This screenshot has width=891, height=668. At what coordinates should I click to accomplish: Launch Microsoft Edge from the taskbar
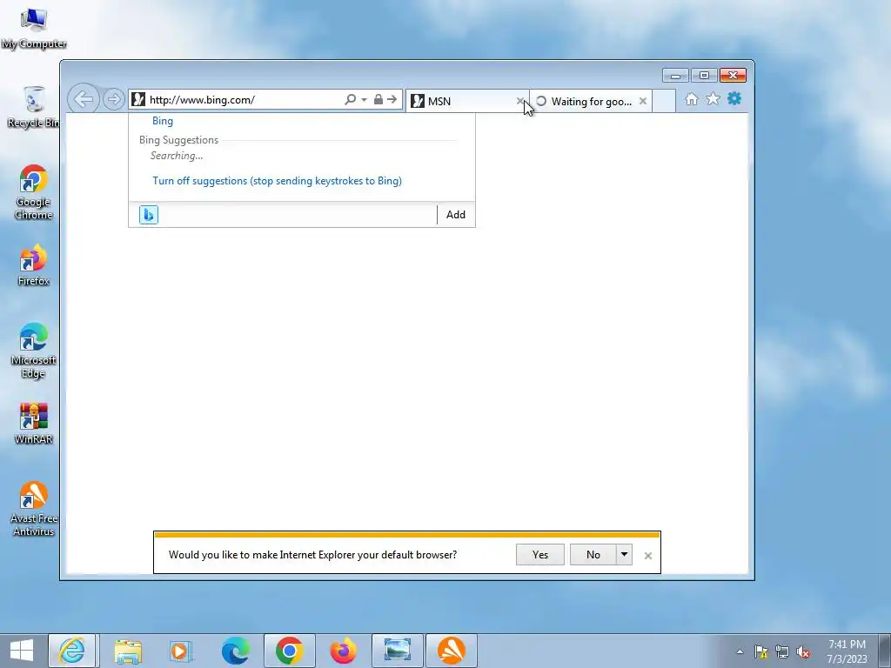click(x=235, y=651)
